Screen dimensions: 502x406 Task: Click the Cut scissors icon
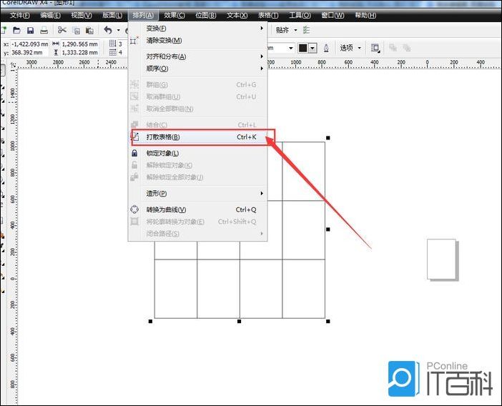point(62,30)
